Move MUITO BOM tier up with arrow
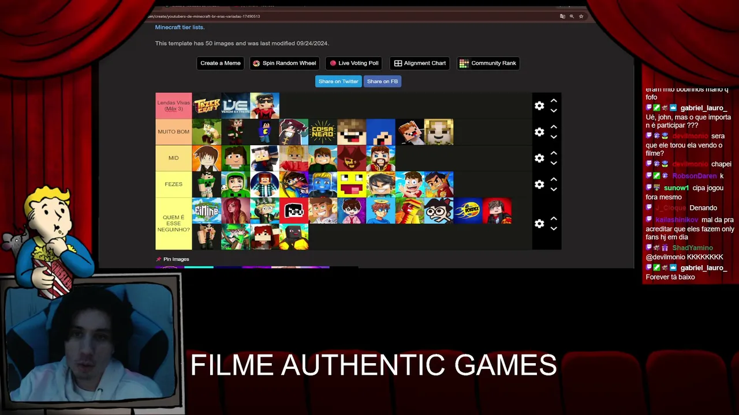 [554, 127]
